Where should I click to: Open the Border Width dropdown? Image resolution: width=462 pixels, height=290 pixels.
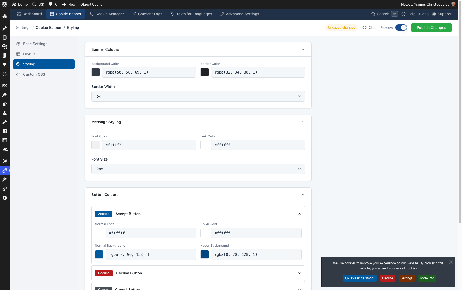click(x=198, y=96)
